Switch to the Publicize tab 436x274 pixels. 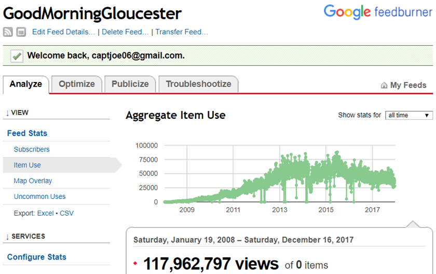(x=130, y=84)
